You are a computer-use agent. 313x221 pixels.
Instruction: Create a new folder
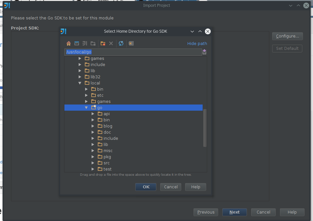(x=103, y=43)
